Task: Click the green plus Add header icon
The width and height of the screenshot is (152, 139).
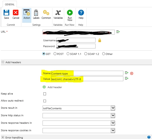Action: point(44,87)
